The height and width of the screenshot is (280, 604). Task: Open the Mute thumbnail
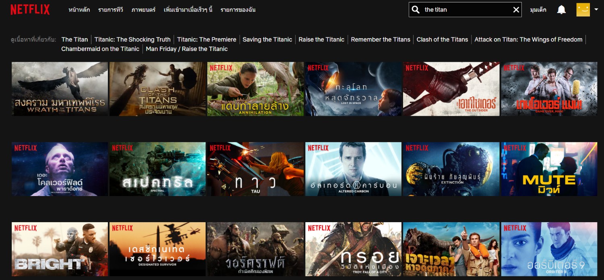(x=549, y=169)
